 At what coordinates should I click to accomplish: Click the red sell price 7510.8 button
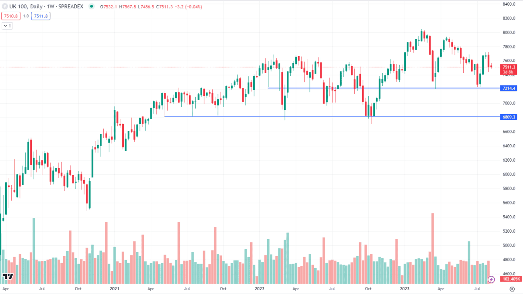tap(10, 16)
